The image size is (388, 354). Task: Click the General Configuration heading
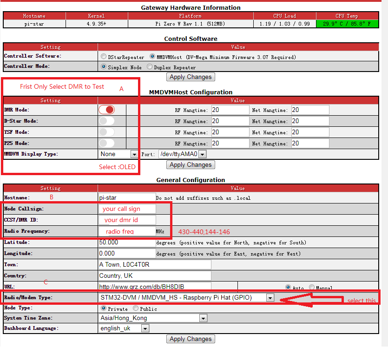191,180
